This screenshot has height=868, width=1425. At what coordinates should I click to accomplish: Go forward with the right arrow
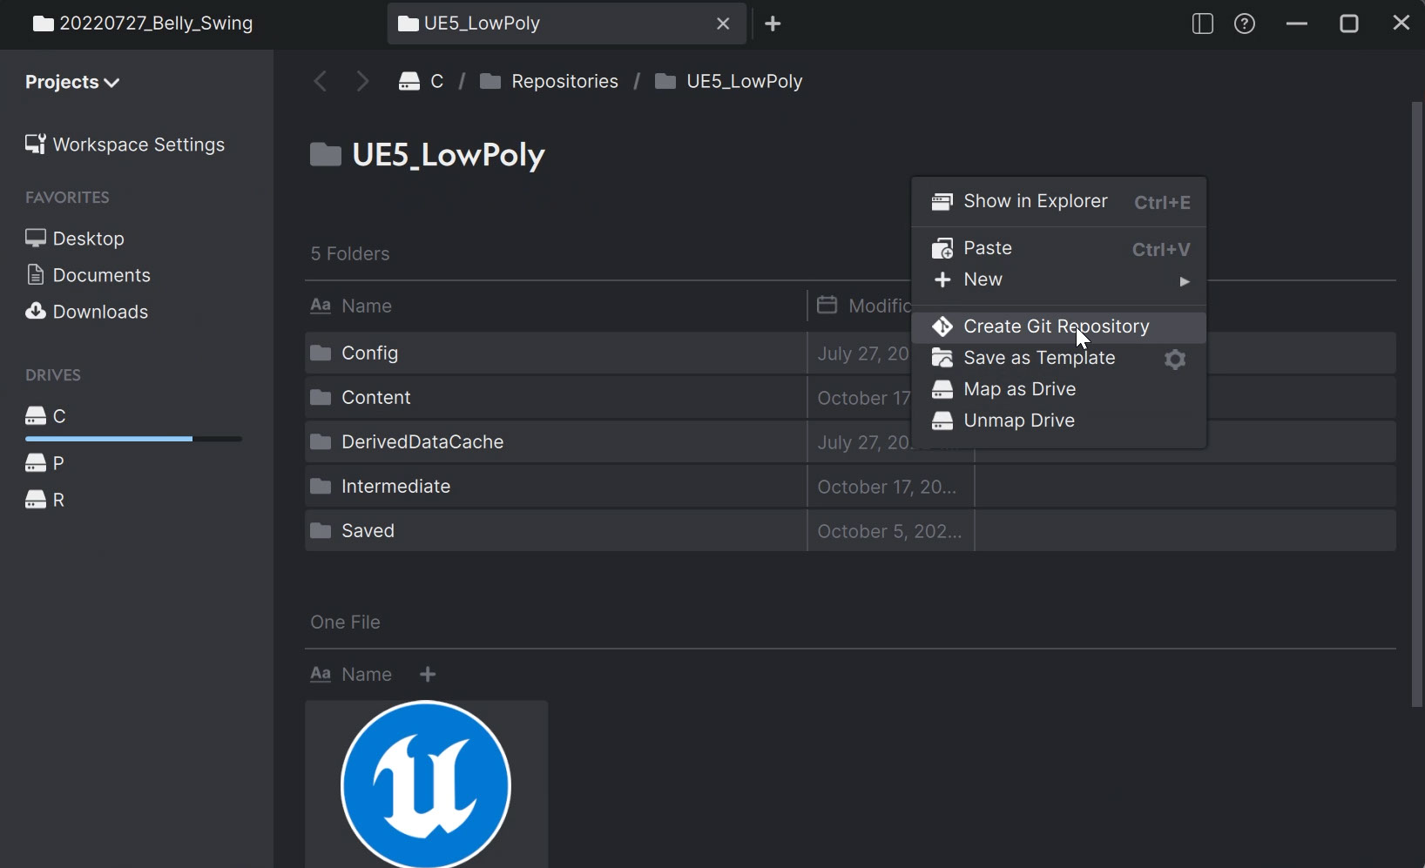(x=362, y=81)
